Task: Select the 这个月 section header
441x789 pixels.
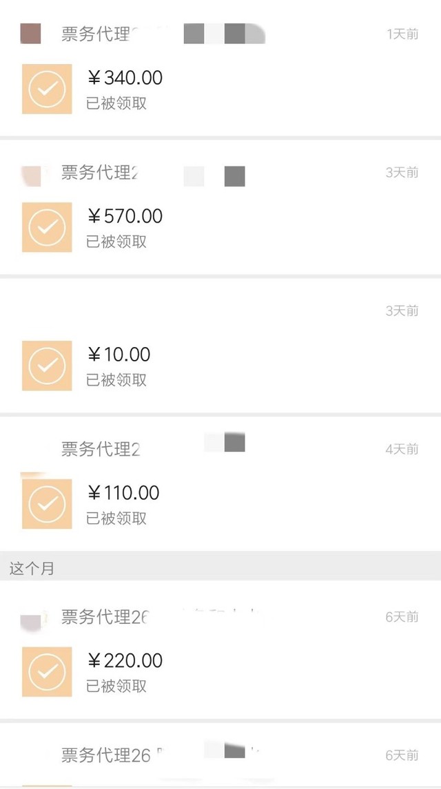Action: pos(32,569)
